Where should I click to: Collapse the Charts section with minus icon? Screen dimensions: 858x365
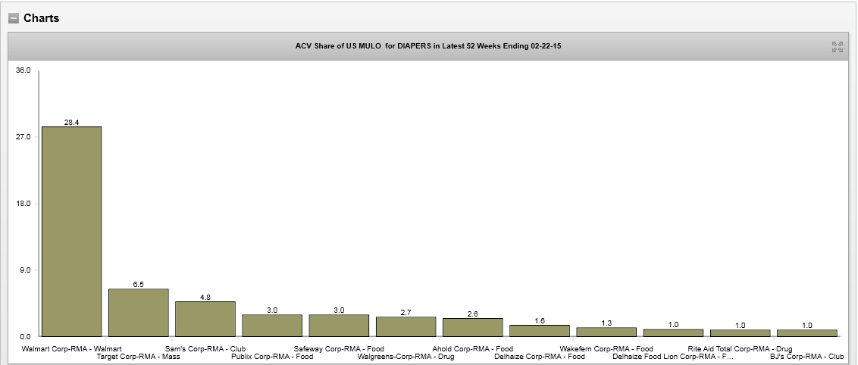[x=14, y=18]
